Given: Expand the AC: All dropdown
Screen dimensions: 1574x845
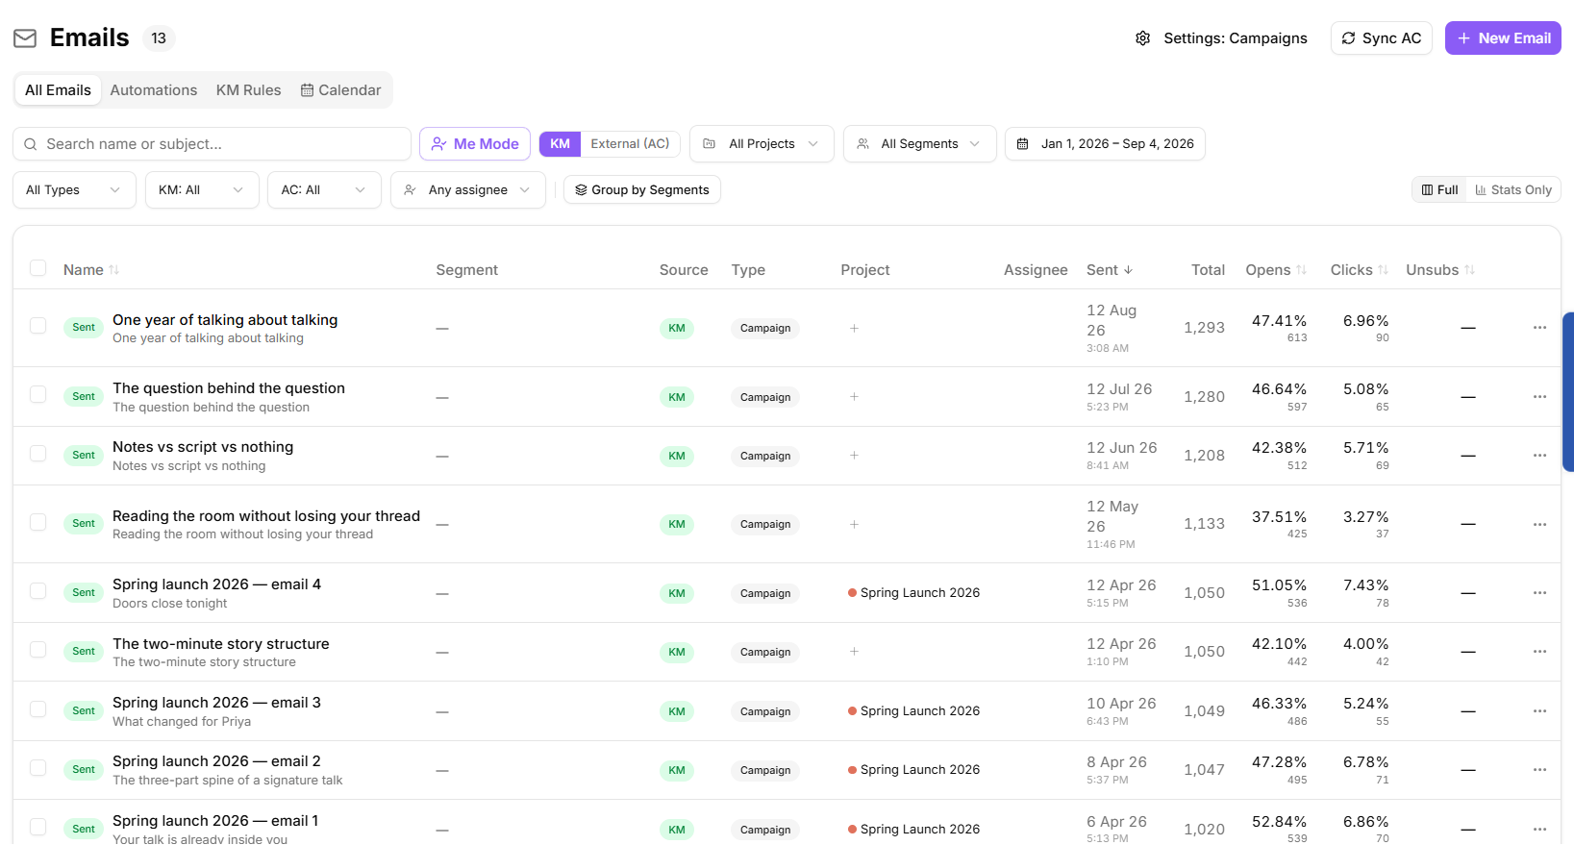Looking at the screenshot, I should [324, 190].
